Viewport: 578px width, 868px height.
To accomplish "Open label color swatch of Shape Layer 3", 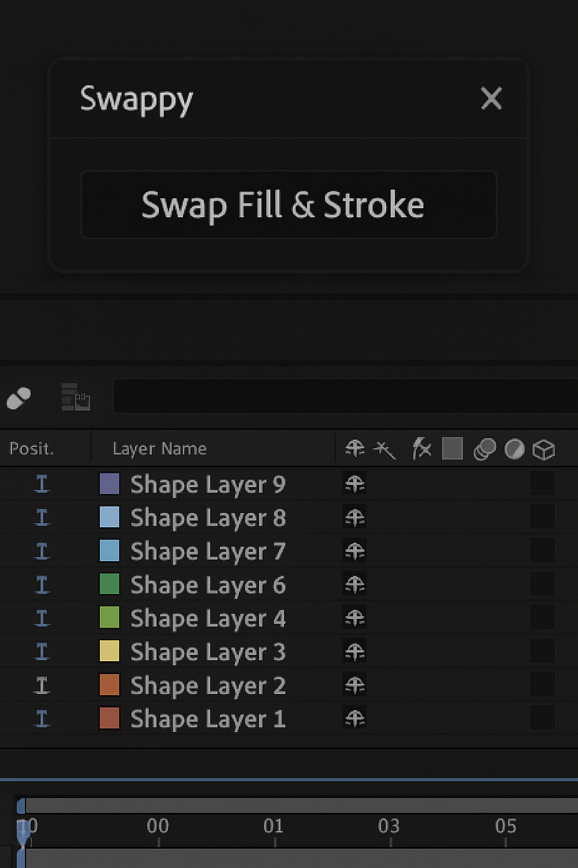I will [x=110, y=652].
